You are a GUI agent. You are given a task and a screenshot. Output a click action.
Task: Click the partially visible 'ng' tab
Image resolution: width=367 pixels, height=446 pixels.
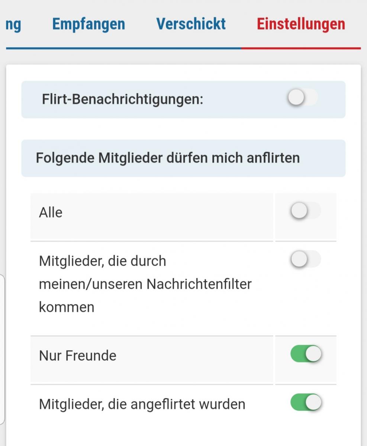[14, 24]
